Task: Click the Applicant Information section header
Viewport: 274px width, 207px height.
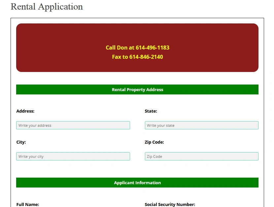Action: click(x=137, y=183)
